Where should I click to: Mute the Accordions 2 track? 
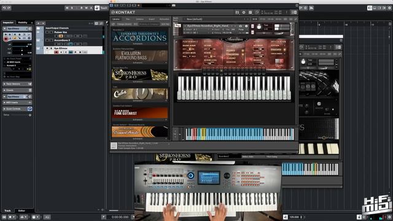47,40
